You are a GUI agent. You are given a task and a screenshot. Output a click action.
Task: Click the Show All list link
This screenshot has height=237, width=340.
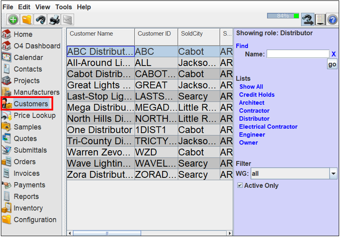251,87
